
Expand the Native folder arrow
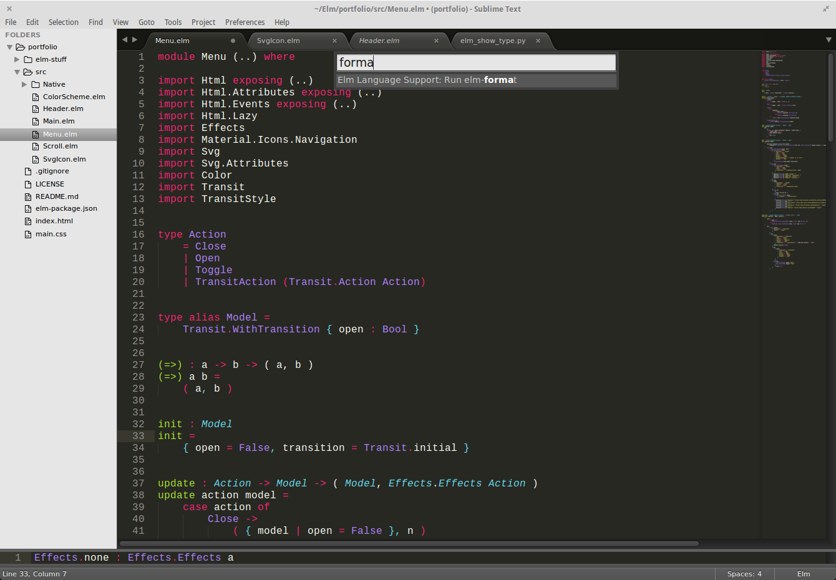pos(24,84)
